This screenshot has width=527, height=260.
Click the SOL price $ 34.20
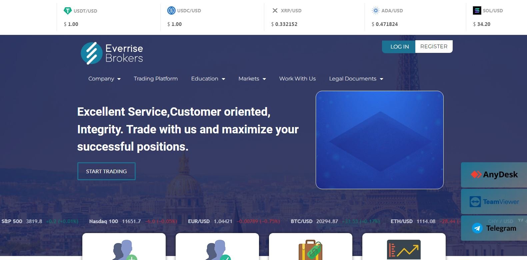482,24
